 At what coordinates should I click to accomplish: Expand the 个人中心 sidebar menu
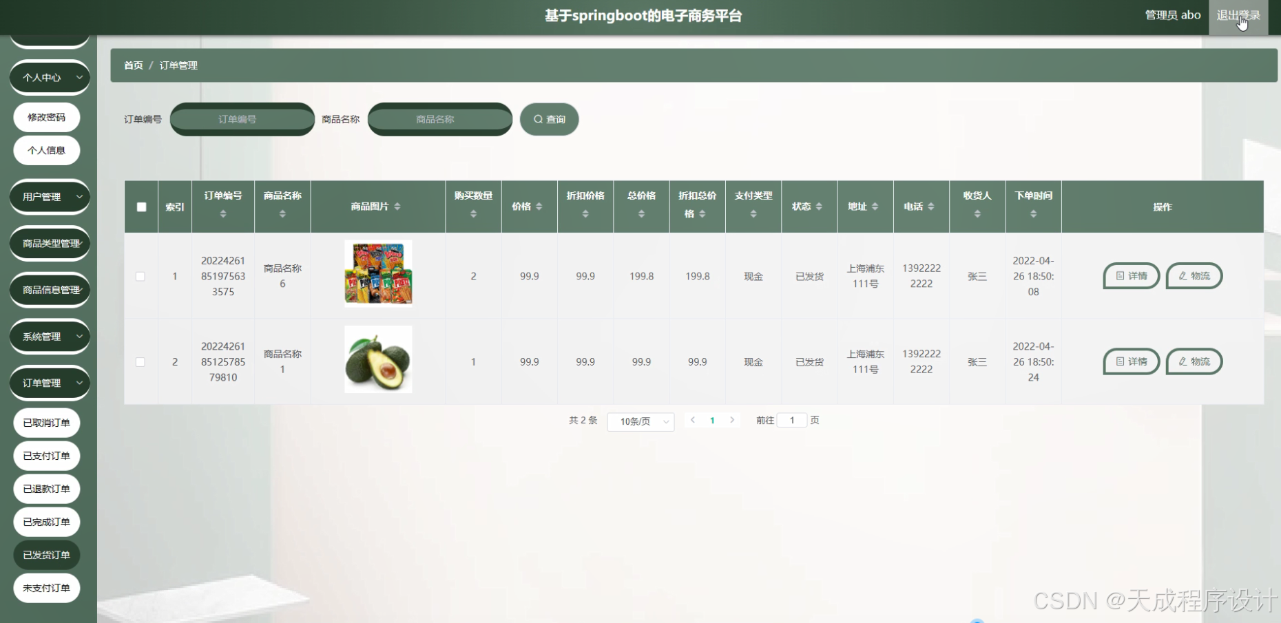[x=49, y=77]
